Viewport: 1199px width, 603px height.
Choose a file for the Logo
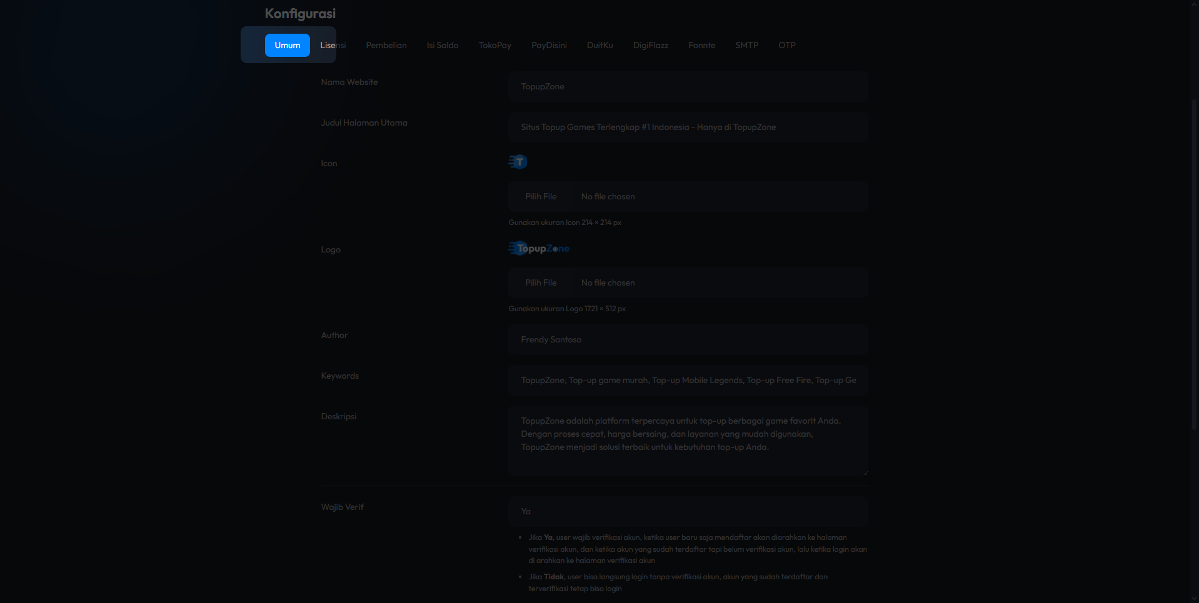click(x=688, y=282)
